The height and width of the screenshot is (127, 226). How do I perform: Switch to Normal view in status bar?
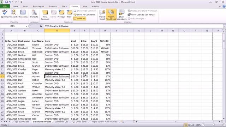point(186,125)
